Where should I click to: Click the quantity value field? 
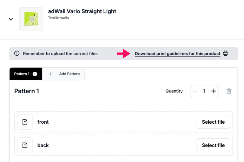point(204,91)
